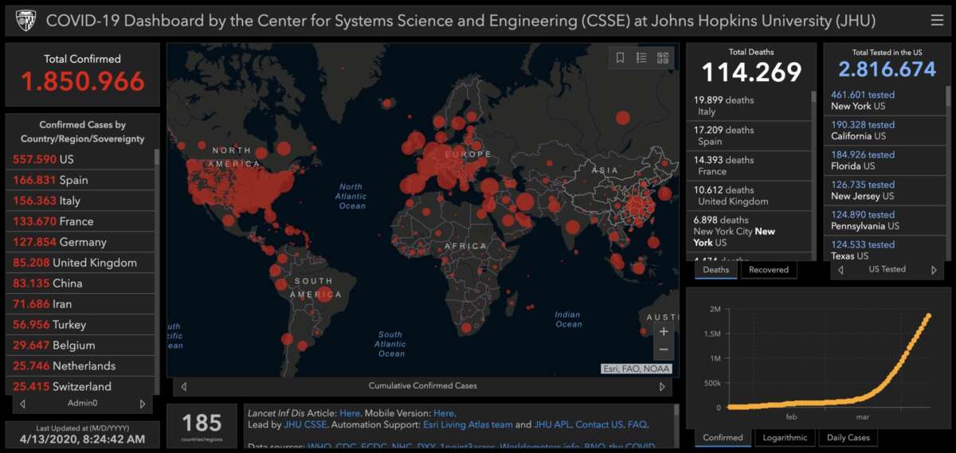Click the bookmarks icon on map
Image resolution: width=956 pixels, height=453 pixels.
pos(620,57)
